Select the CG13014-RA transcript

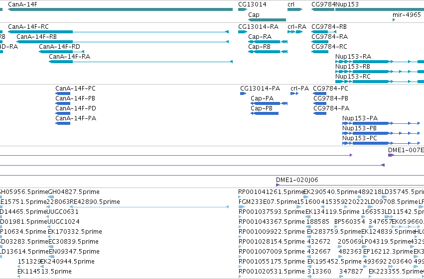[243, 32]
